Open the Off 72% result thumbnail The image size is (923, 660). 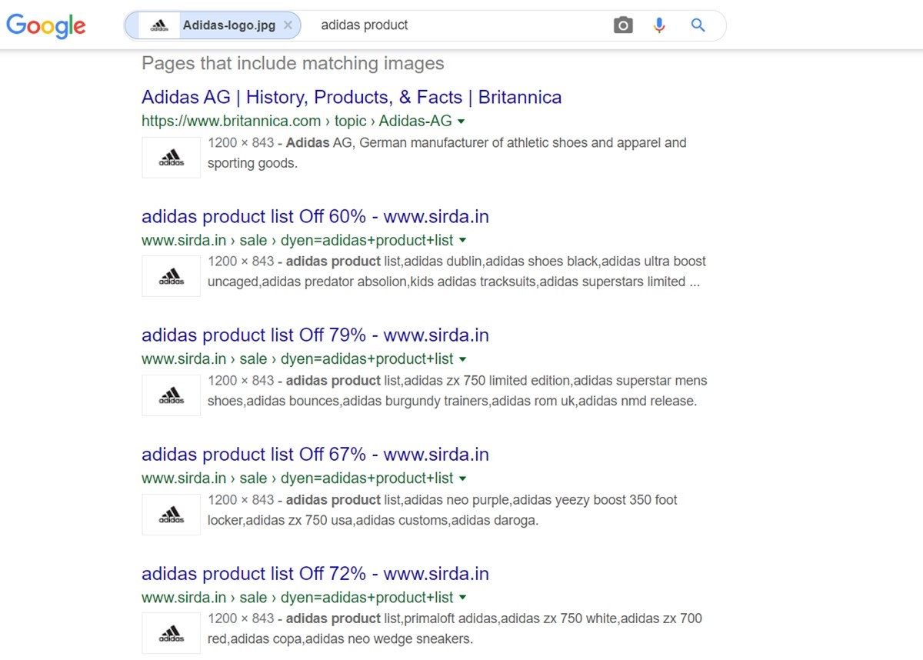pyautogui.click(x=171, y=632)
